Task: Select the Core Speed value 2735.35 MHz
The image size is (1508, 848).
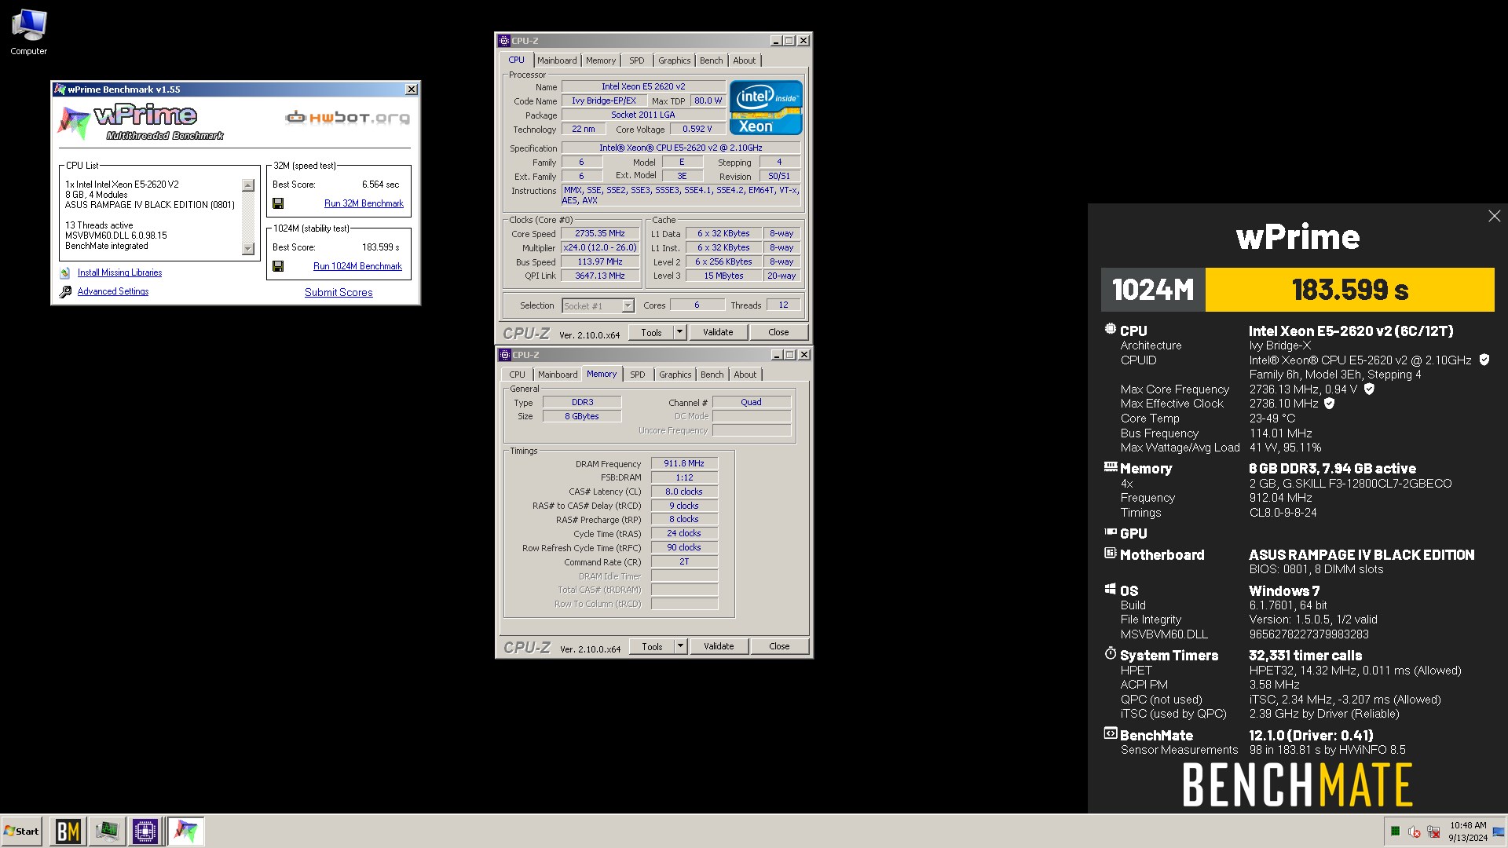Action: point(599,233)
